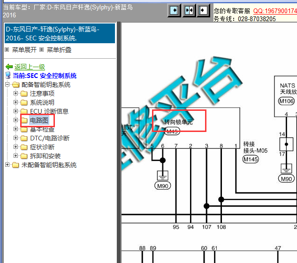Select the ECU 诊断信息 tree item
The height and width of the screenshot is (263, 297).
coord(49,111)
